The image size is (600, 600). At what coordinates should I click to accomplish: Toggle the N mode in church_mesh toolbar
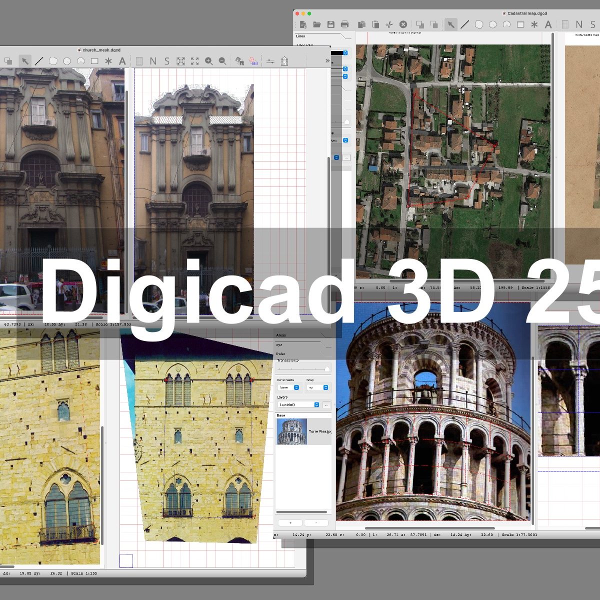click(153, 61)
